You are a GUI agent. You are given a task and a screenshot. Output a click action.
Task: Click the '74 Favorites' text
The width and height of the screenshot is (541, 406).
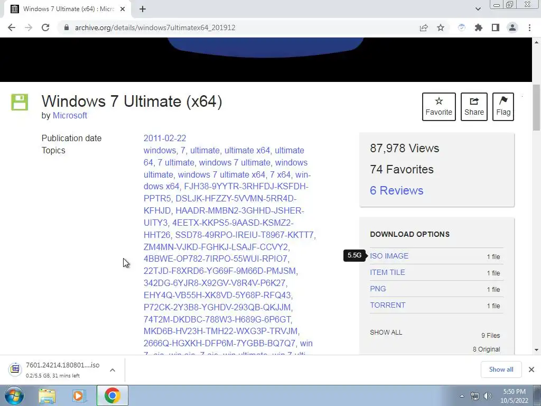tap(402, 170)
